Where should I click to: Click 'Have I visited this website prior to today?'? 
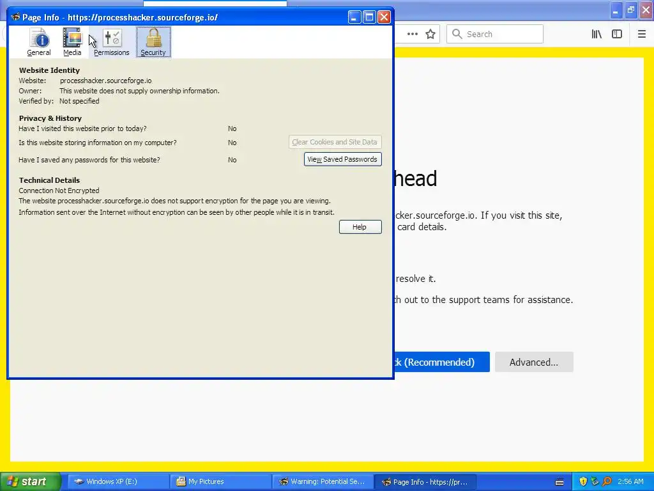82,129
